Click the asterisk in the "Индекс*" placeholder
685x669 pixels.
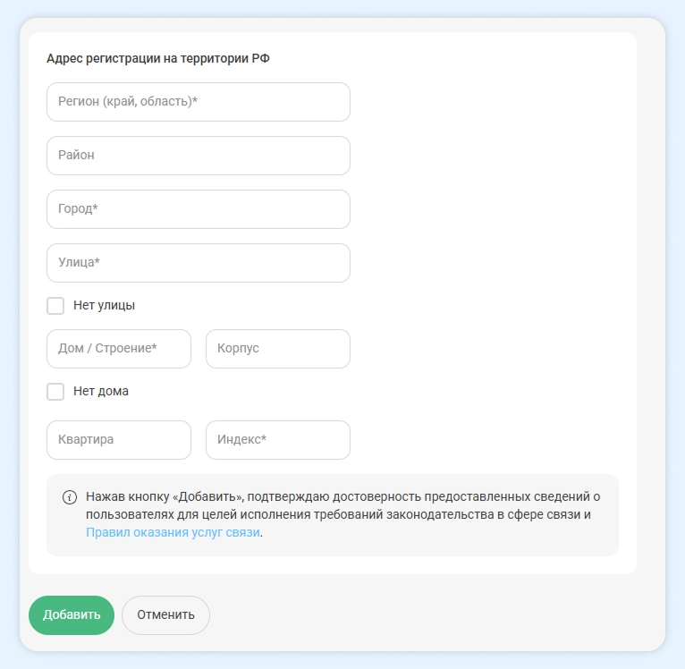click(x=264, y=437)
